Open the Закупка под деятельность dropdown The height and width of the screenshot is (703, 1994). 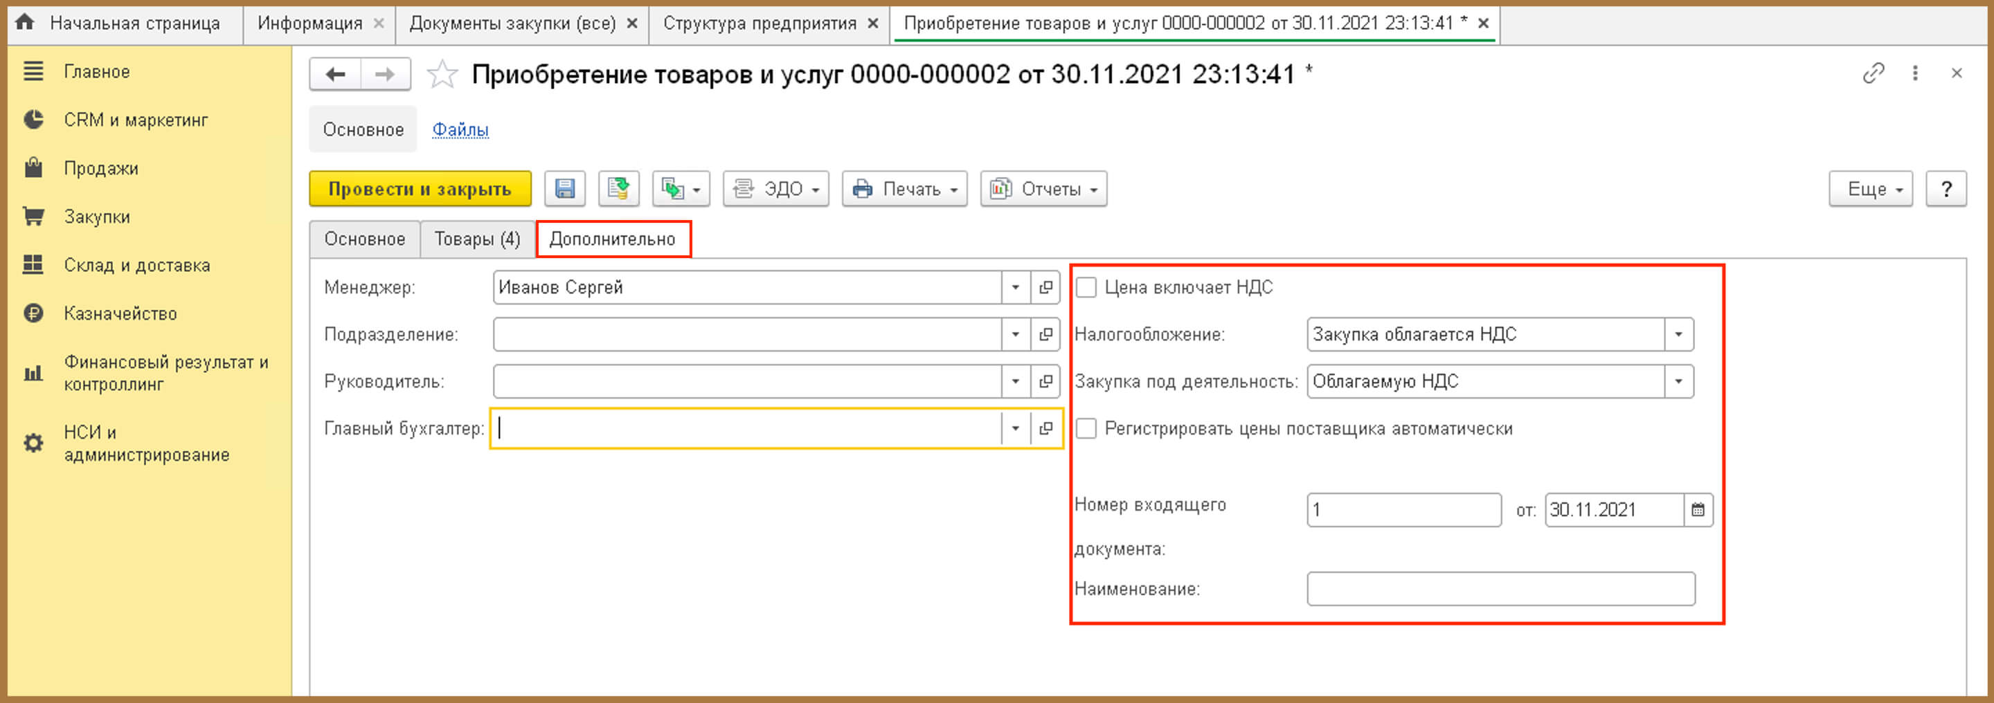click(1678, 381)
